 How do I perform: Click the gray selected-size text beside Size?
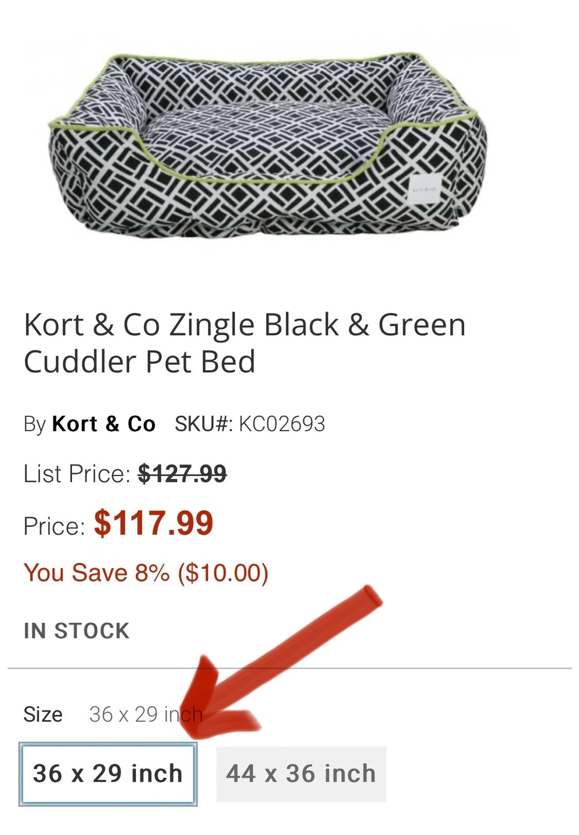click(145, 714)
